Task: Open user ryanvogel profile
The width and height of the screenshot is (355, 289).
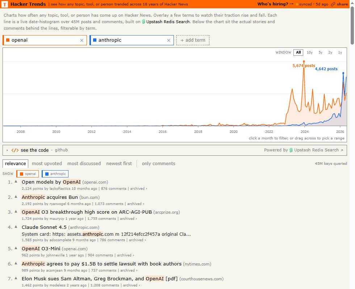Action: 58,204
